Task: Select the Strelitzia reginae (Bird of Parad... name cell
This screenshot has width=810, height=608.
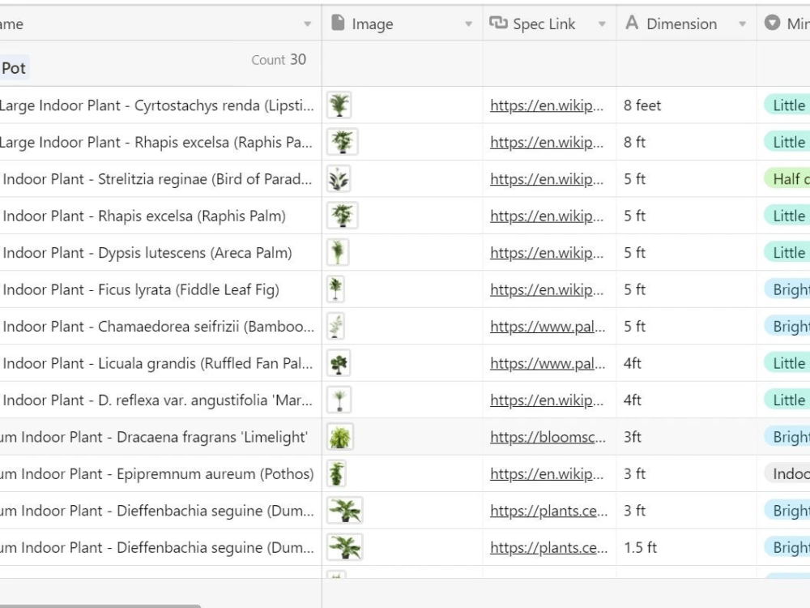Action: point(160,179)
